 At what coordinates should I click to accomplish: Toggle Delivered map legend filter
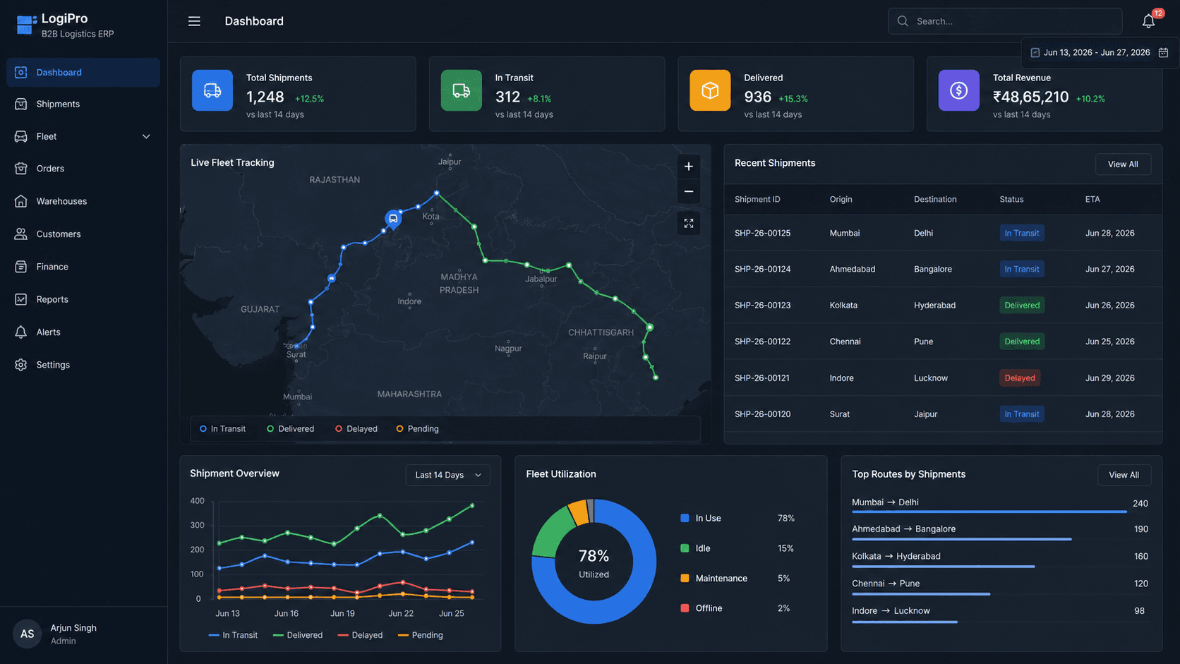click(290, 429)
